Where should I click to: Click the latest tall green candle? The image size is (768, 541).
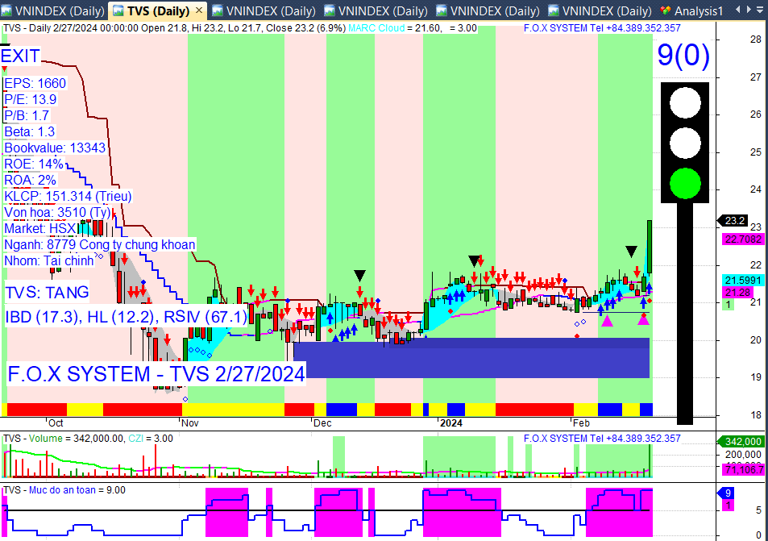pyautogui.click(x=650, y=247)
